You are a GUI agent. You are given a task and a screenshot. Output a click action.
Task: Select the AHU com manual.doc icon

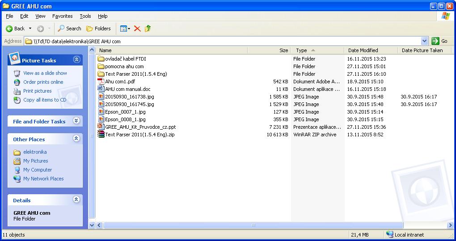click(101, 89)
